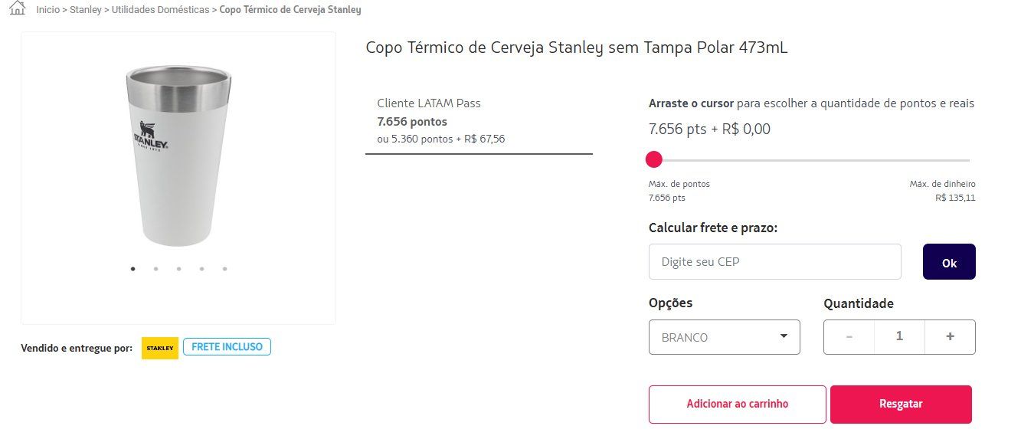Click Adicionar ao carrinho button
Image resolution: width=1021 pixels, height=439 pixels.
[x=737, y=404]
